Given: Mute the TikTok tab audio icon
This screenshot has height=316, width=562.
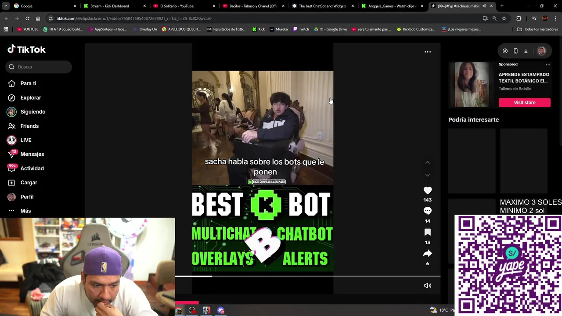Looking at the screenshot, I should (484, 6).
